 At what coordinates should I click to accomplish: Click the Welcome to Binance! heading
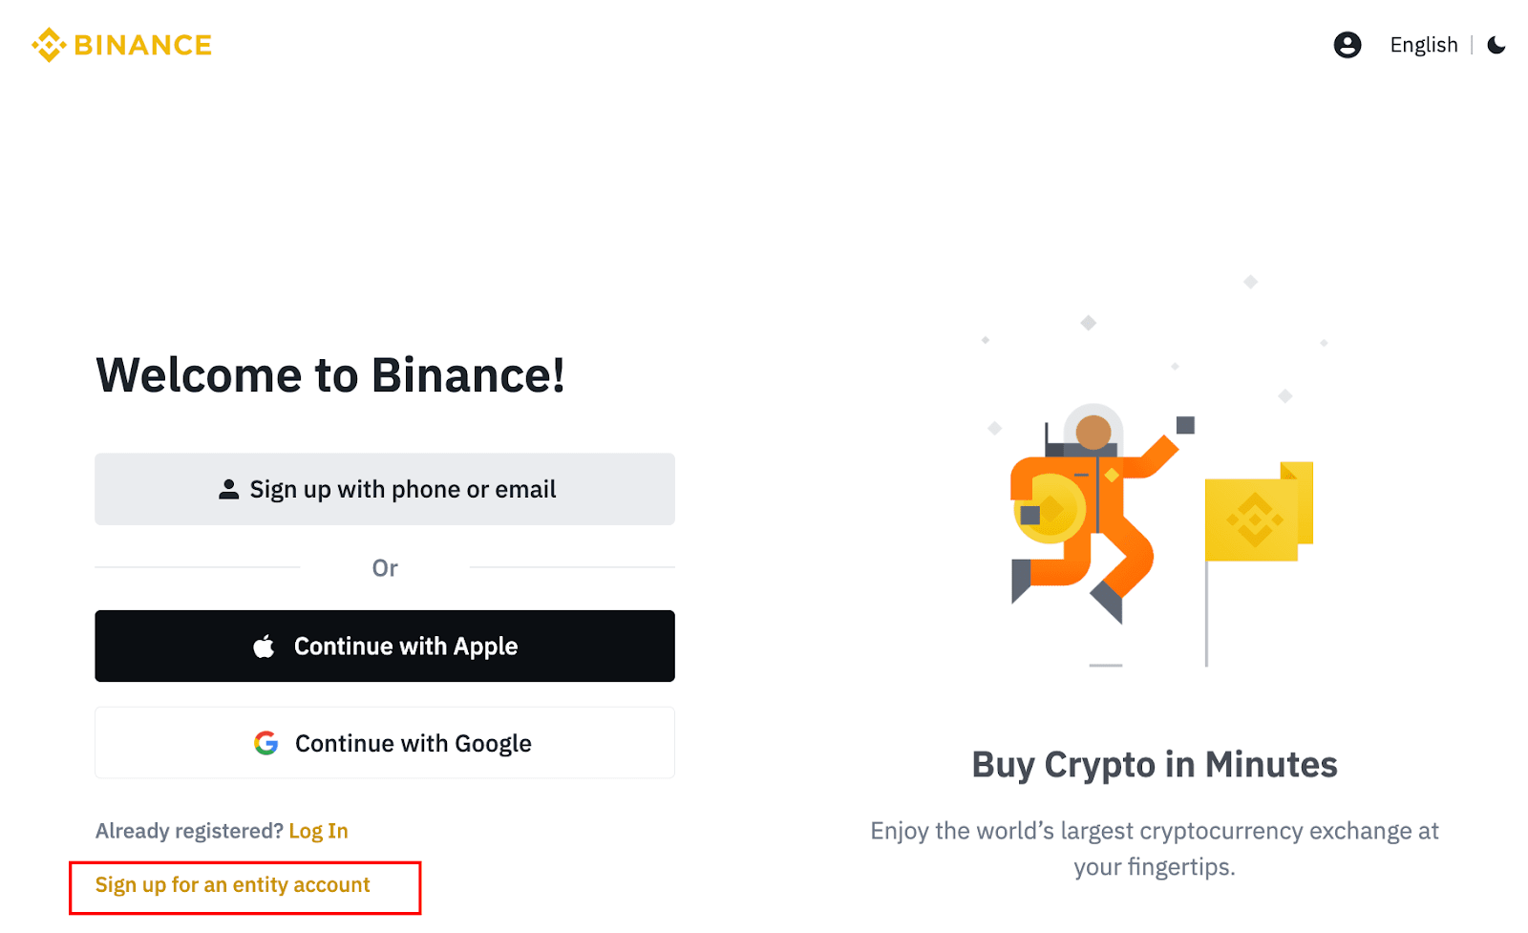pyautogui.click(x=330, y=375)
